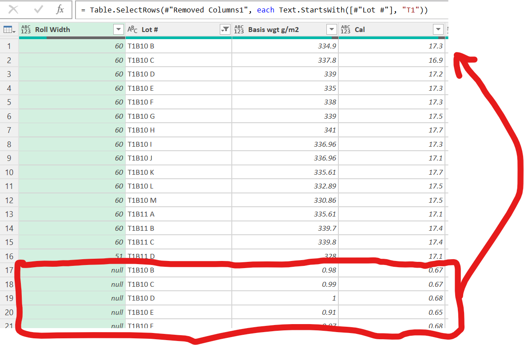Click Basis wgt value 334.9
This screenshot has height=345, width=524.
pos(285,46)
